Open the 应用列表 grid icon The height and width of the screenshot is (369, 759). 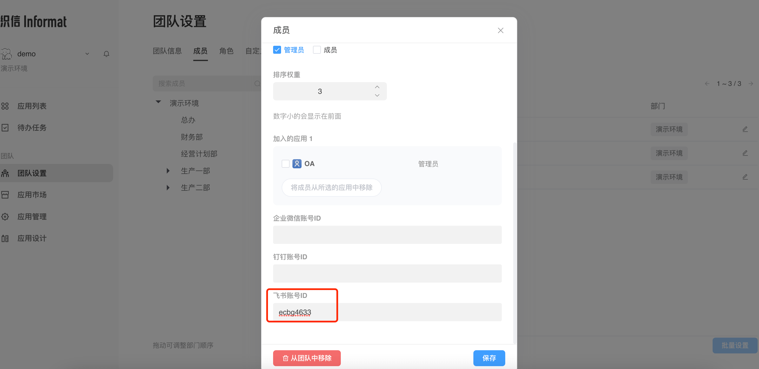coord(5,106)
